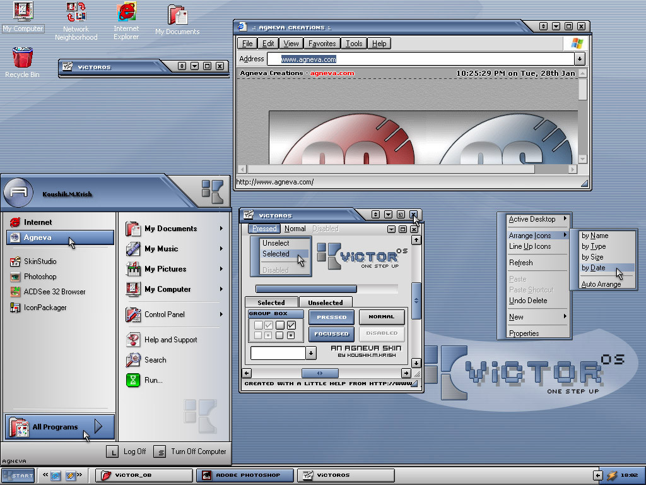Select Agneva in start menu
This screenshot has height=485, width=646.
(x=60, y=237)
